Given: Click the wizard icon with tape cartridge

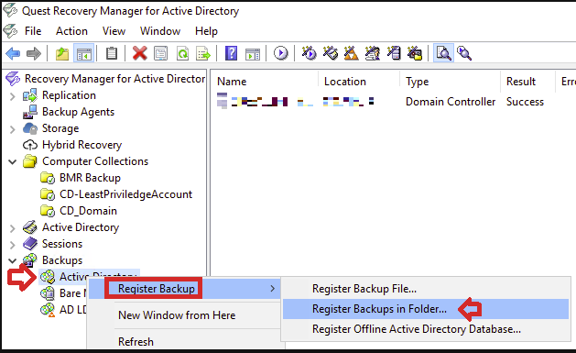Looking at the screenshot, I should tap(331, 54).
